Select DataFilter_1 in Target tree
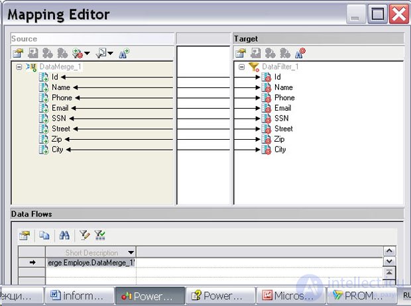 tap(280, 67)
